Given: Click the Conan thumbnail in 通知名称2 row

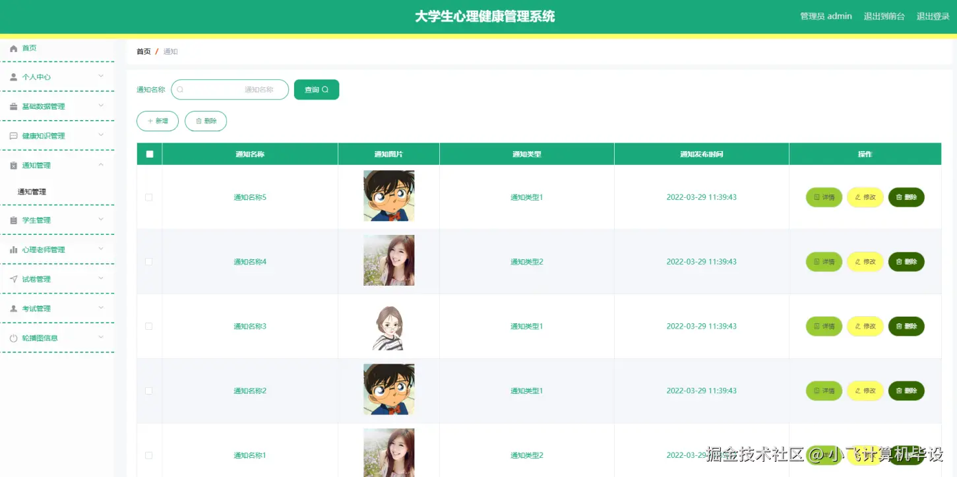Looking at the screenshot, I should point(389,390).
